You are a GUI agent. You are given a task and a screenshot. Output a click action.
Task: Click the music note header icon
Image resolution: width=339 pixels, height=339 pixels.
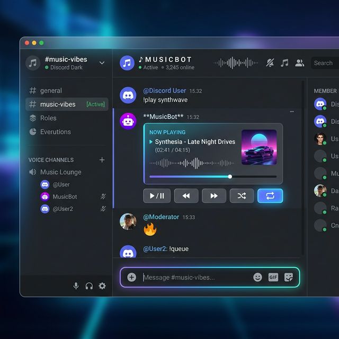pos(285,63)
